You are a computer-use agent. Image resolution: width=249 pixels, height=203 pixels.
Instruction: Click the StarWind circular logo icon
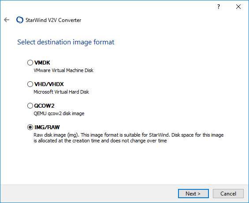20,20
